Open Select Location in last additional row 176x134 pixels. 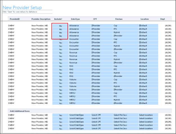coord(148,129)
